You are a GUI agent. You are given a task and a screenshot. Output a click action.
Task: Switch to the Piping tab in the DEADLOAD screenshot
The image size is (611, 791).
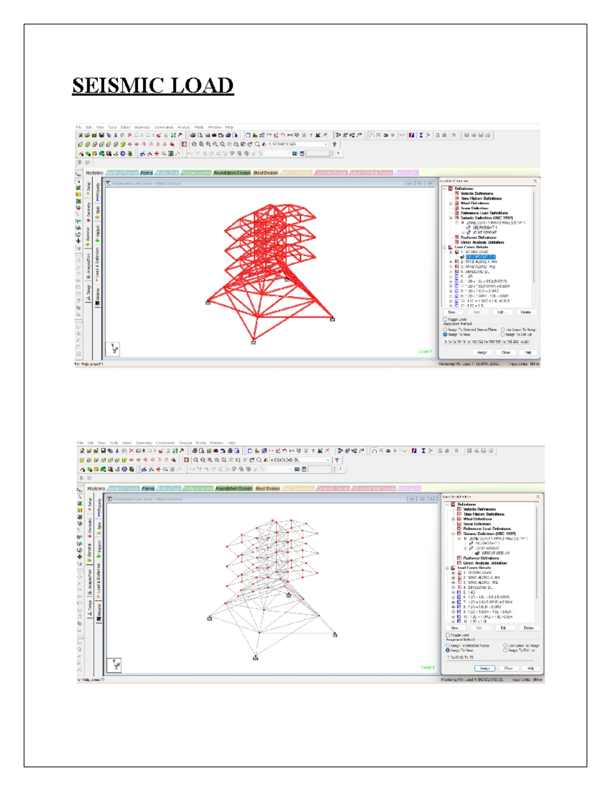(148, 489)
